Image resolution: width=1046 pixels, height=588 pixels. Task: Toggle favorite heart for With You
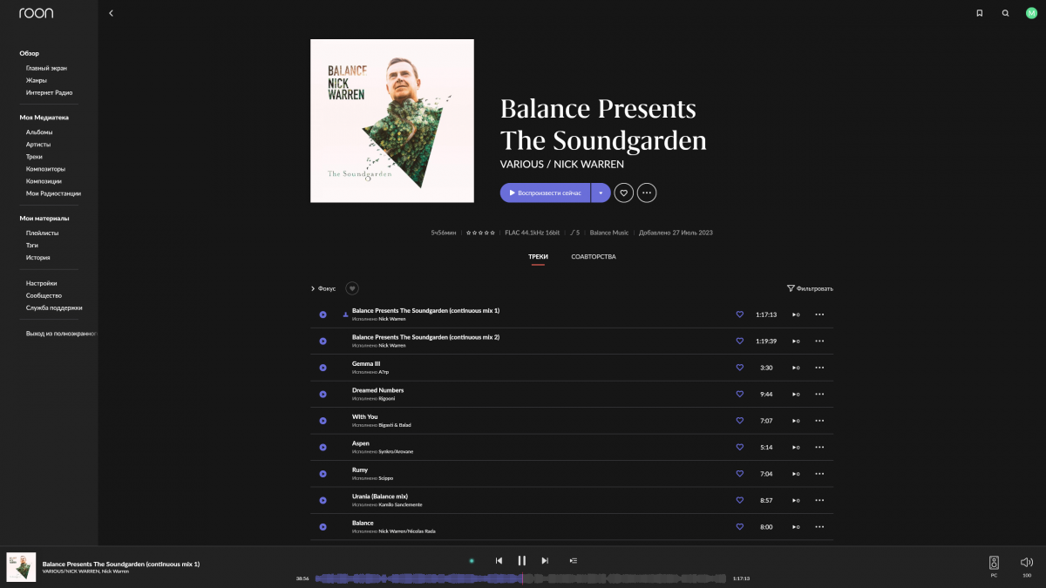tap(740, 421)
